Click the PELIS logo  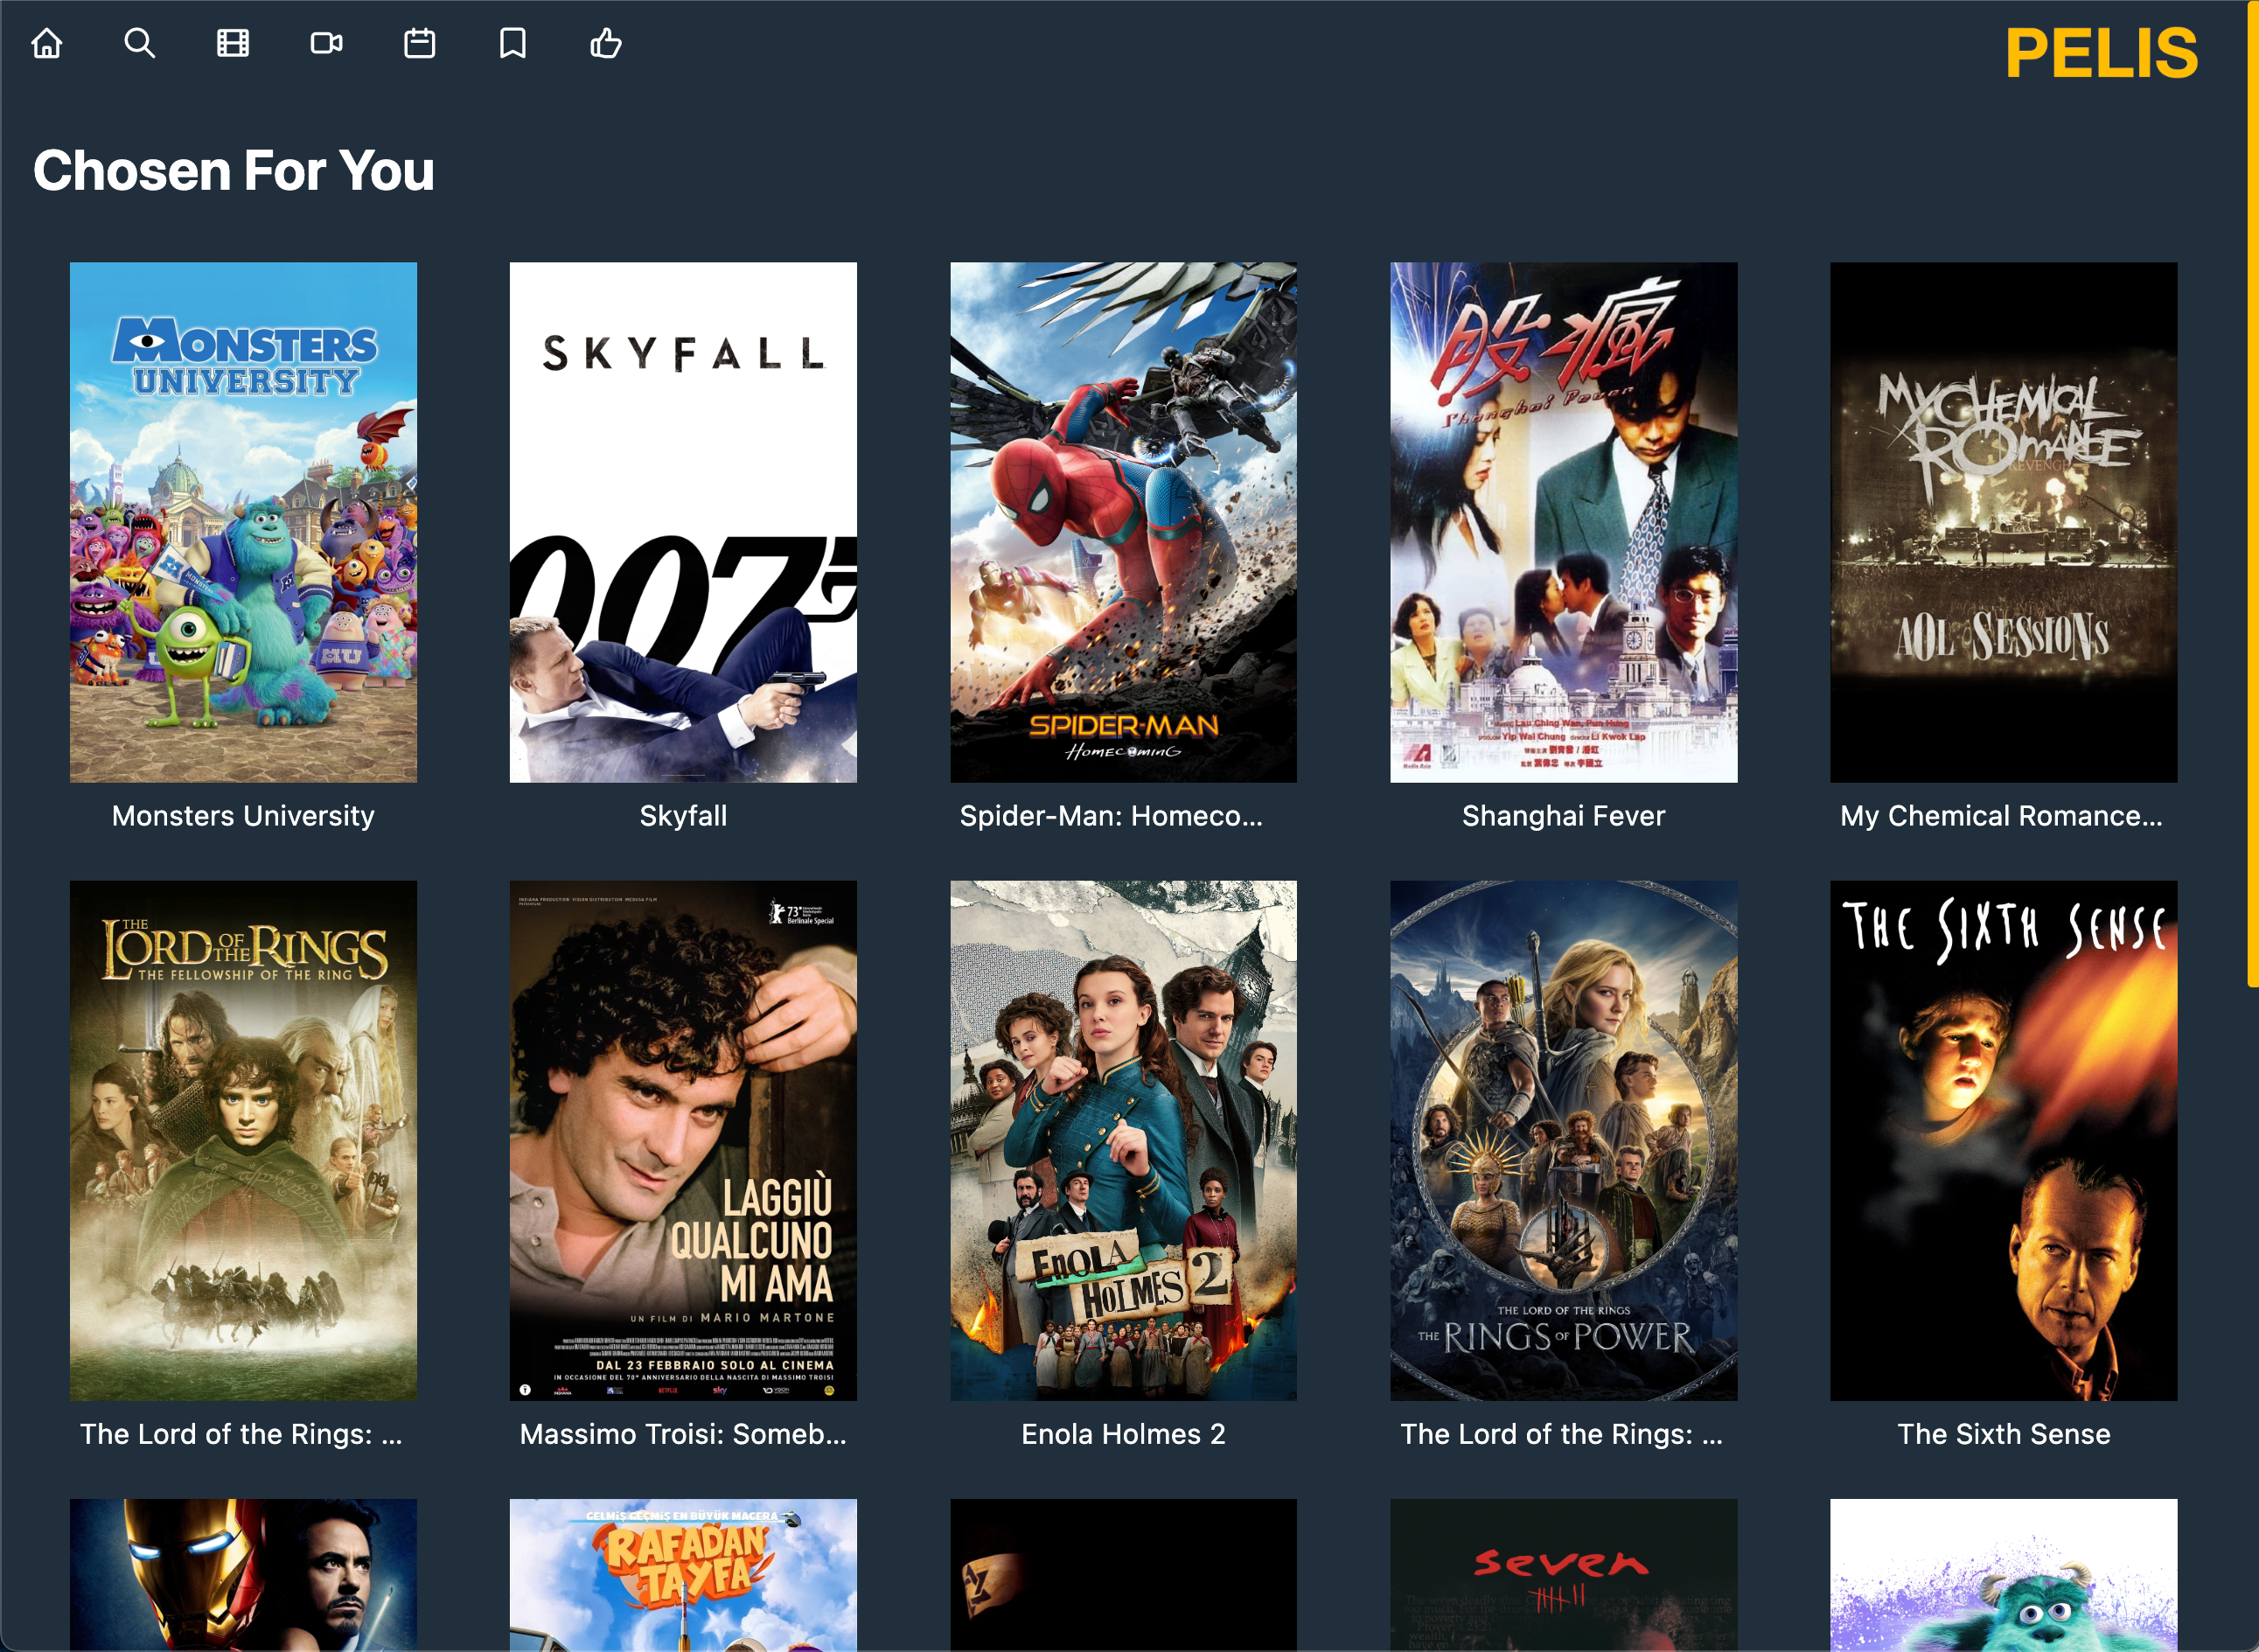point(2101,53)
